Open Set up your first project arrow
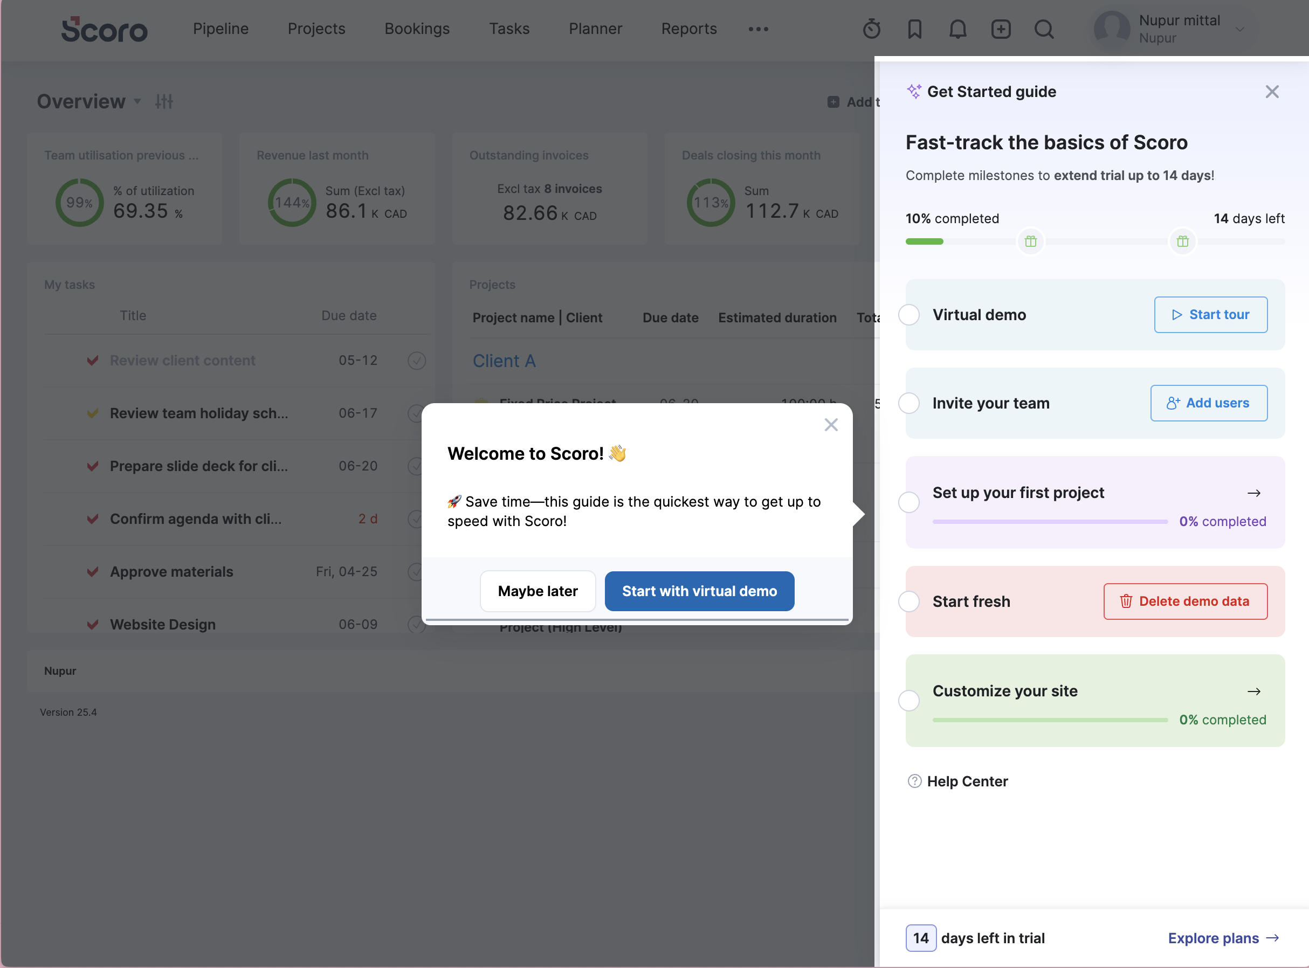This screenshot has width=1309, height=968. coord(1254,493)
